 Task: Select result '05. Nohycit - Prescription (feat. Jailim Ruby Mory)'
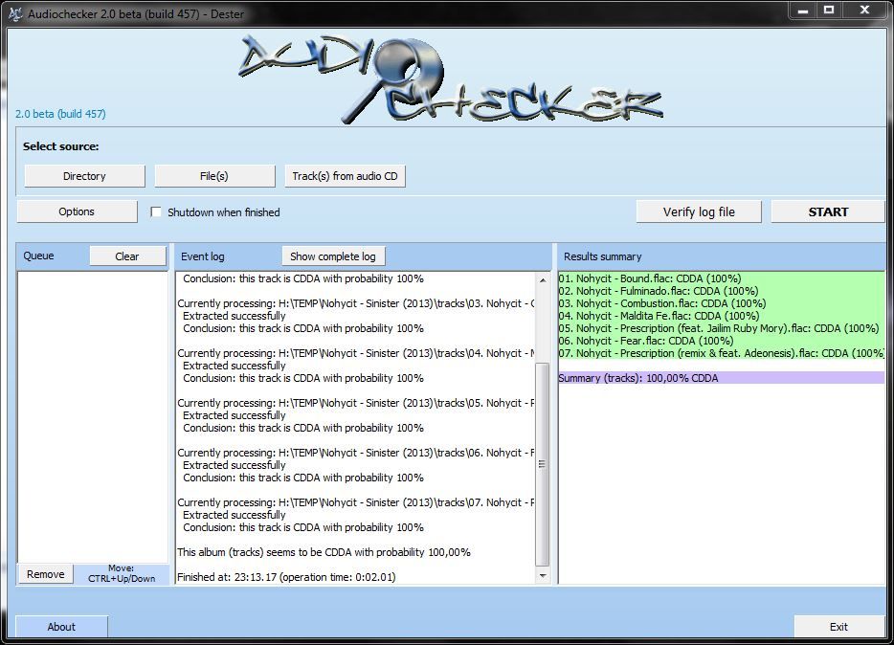click(722, 329)
